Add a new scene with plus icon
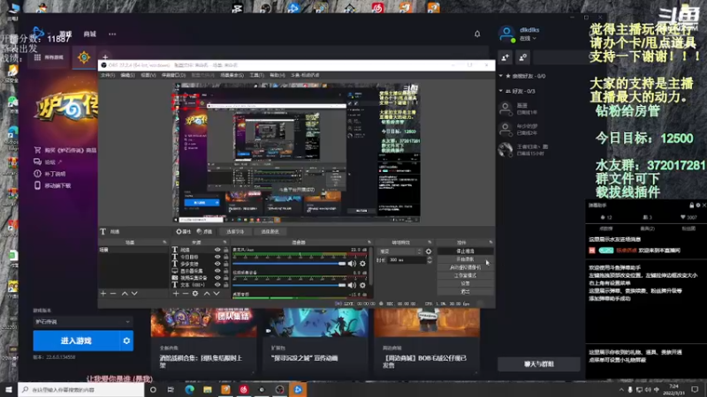The width and height of the screenshot is (707, 397). pos(103,294)
